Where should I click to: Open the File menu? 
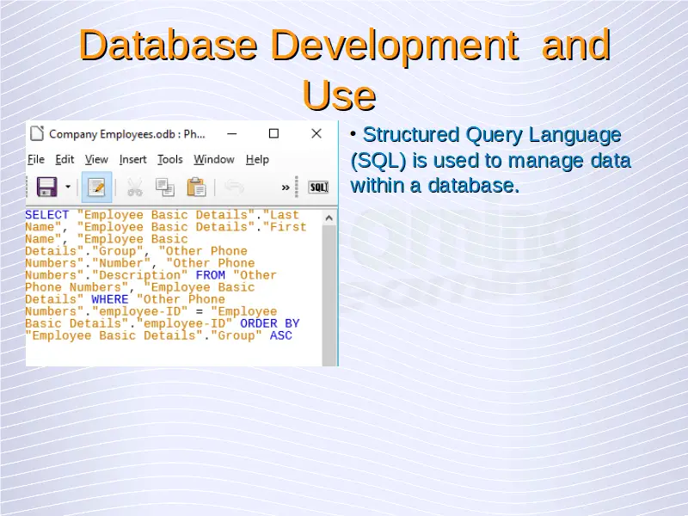coord(35,159)
